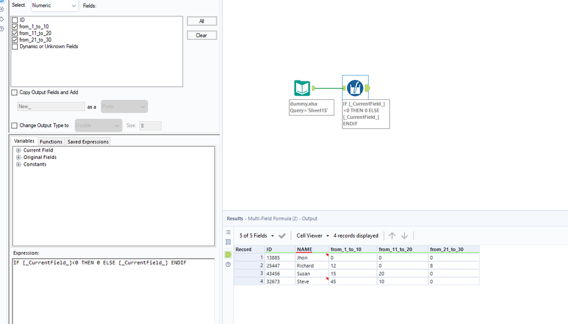Uncheck the from_1_to_10 field checkbox

pos(15,27)
